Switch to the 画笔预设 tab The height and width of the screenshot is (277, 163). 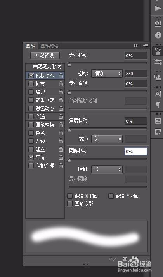[x=50, y=46]
